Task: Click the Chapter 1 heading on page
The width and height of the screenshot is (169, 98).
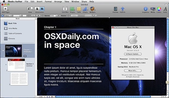Action: [50, 27]
